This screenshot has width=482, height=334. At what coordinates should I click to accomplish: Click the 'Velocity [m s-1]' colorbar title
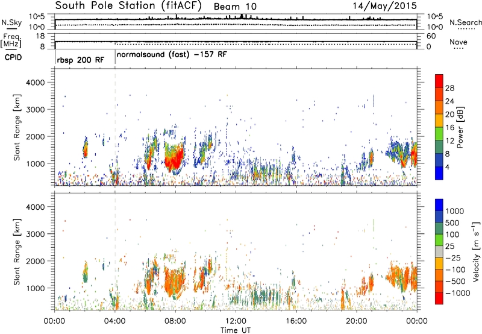[x=476, y=251]
